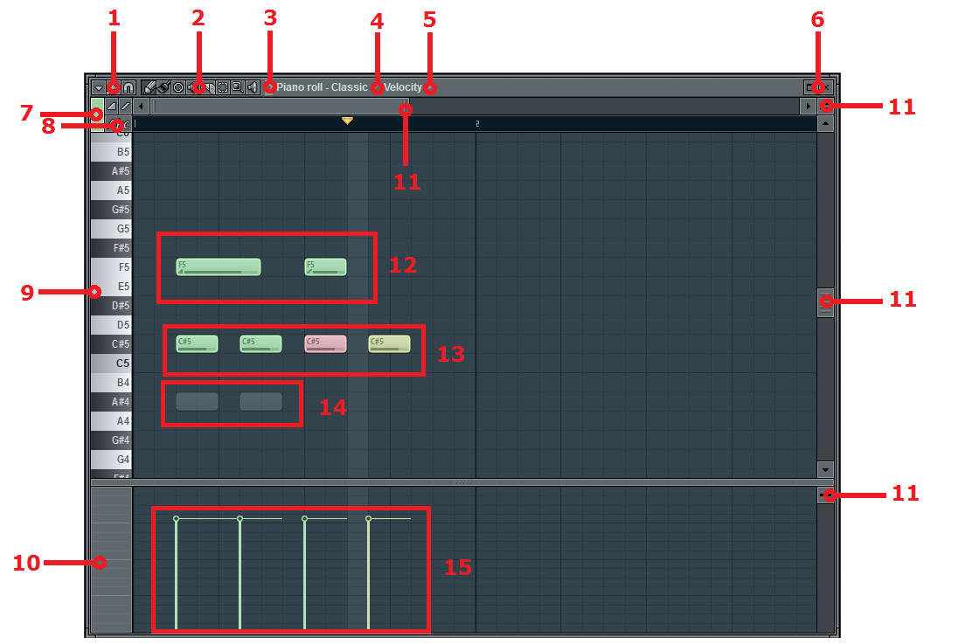
Task: Select the paint brush tool
Action: pos(163,87)
